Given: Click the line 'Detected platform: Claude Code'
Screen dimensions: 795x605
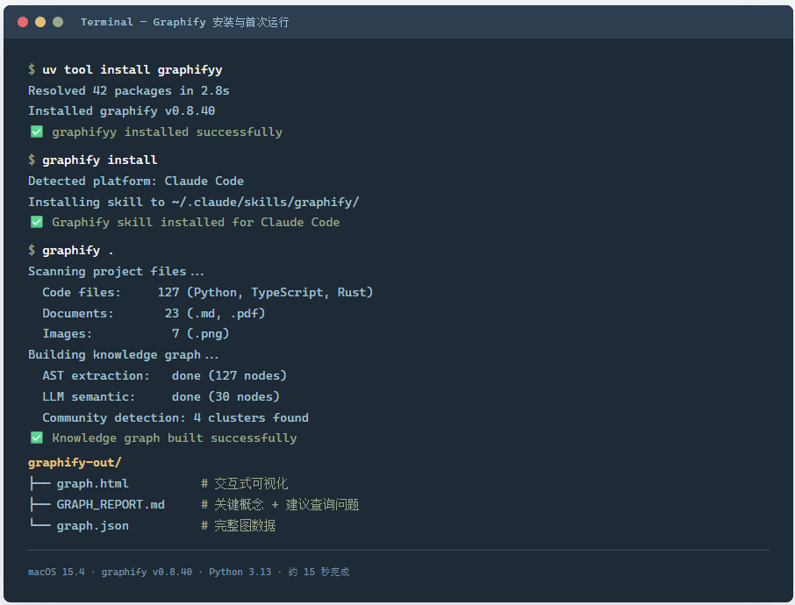Looking at the screenshot, I should (136, 181).
